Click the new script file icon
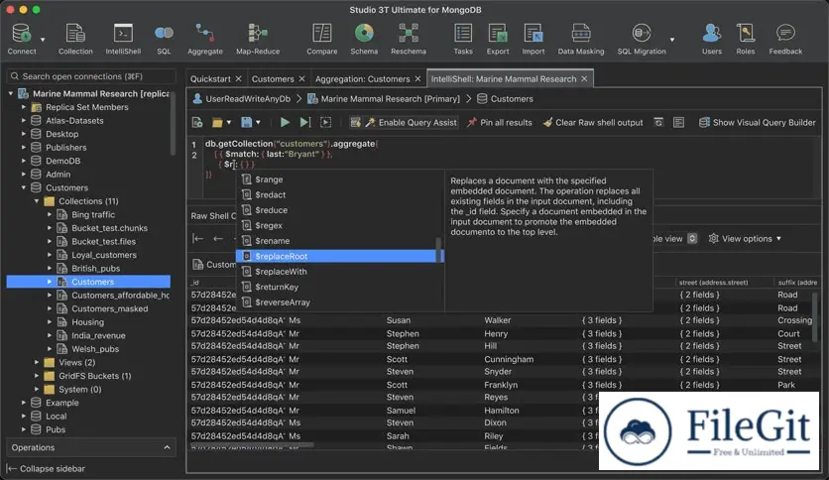Screen dimensions: 829x480 point(197,123)
